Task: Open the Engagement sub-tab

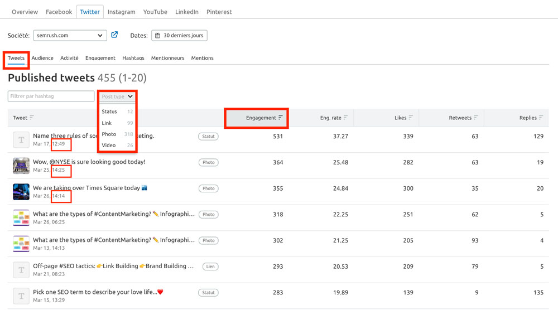Action: pyautogui.click(x=100, y=58)
